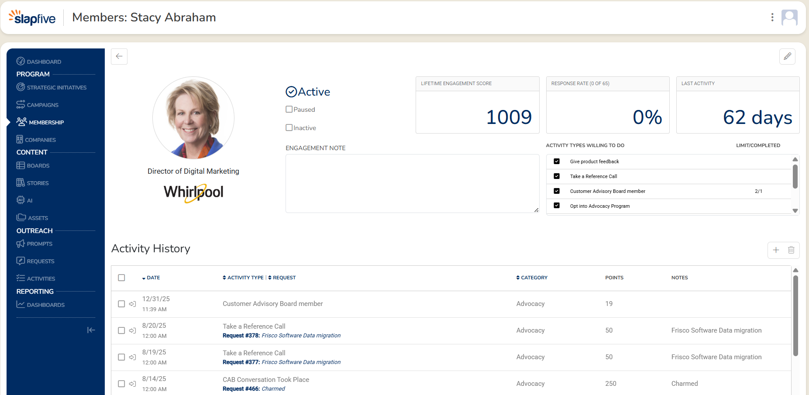Sort activity history by Category
Viewport: 809px width, 395px height.
tap(532, 278)
